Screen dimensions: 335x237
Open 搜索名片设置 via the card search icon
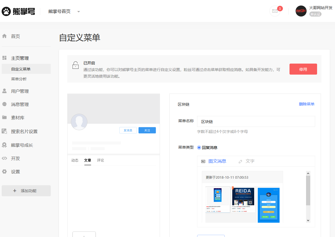click(4, 131)
